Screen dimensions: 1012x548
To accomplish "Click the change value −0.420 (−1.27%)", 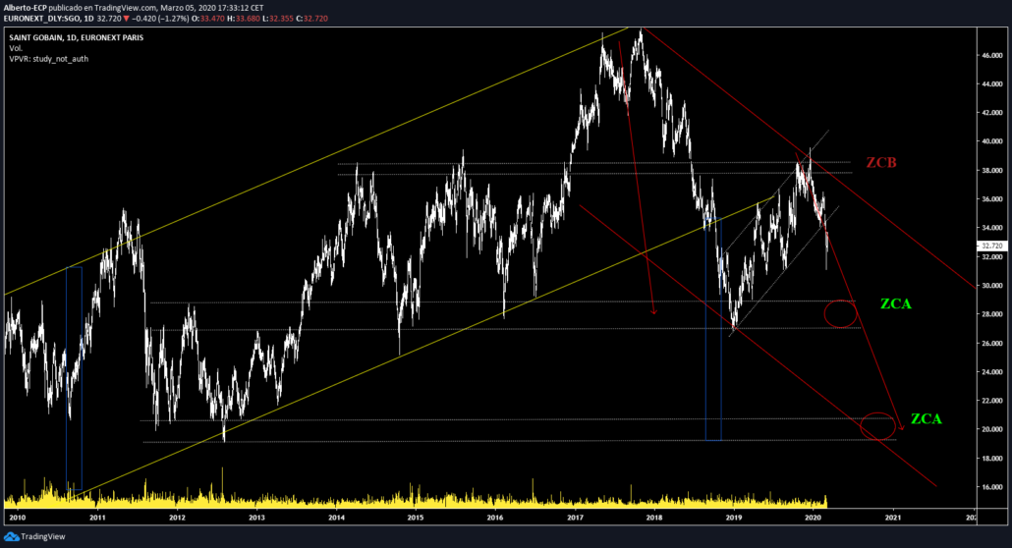I will (x=161, y=18).
